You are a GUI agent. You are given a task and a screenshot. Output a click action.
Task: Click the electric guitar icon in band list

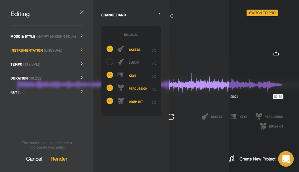(x=121, y=62)
